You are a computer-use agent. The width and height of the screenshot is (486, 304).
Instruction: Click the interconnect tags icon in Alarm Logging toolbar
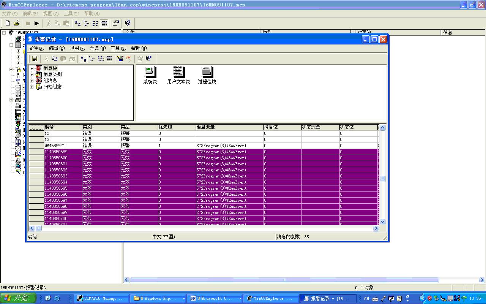pyautogui.click(x=120, y=59)
